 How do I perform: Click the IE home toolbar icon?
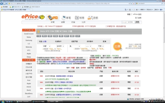pyautogui.click(x=126, y=10)
